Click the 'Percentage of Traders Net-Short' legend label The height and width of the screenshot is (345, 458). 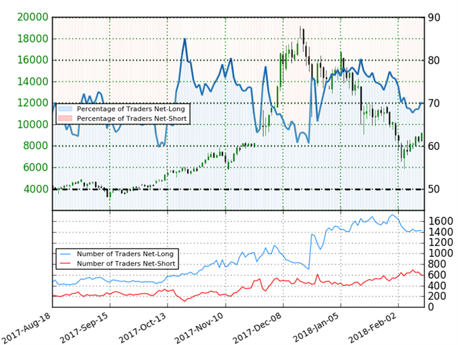[132, 118]
